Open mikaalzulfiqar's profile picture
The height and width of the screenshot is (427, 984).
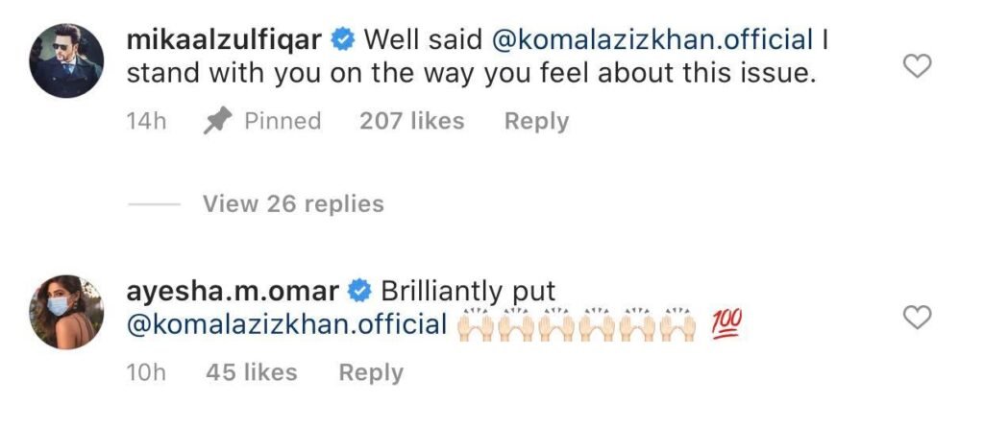[x=64, y=59]
